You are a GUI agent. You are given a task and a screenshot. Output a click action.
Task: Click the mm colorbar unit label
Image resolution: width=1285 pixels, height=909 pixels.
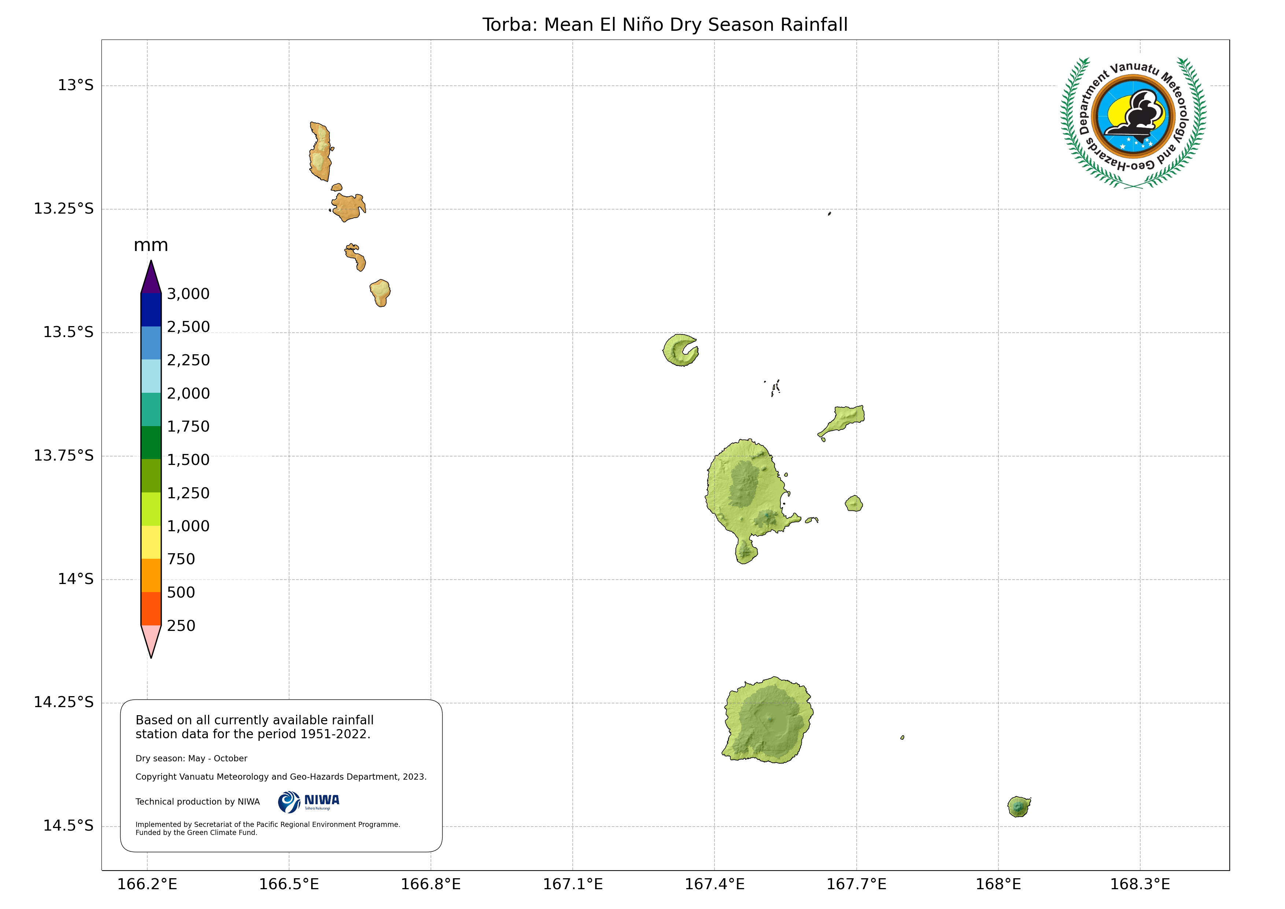151,245
